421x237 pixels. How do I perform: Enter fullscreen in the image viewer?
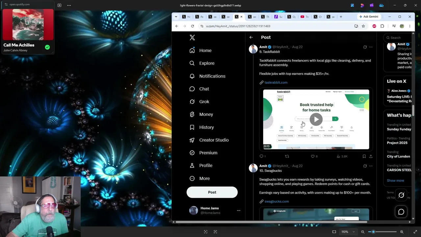tap(415, 232)
